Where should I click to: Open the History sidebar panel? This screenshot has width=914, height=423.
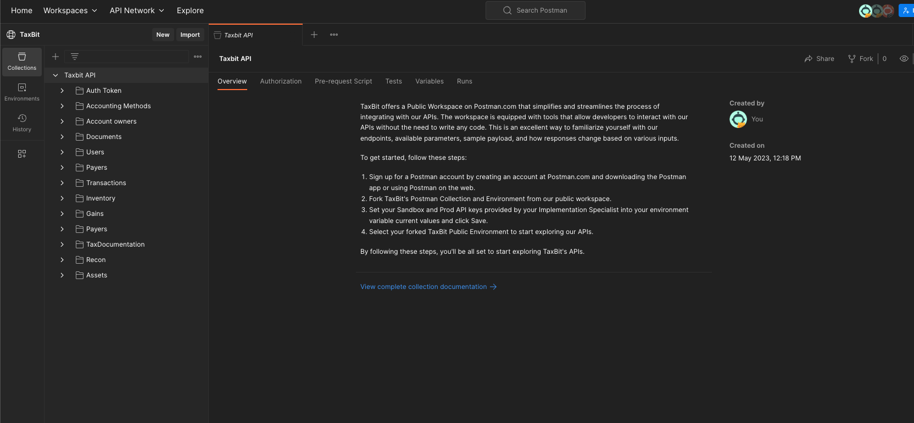click(22, 123)
